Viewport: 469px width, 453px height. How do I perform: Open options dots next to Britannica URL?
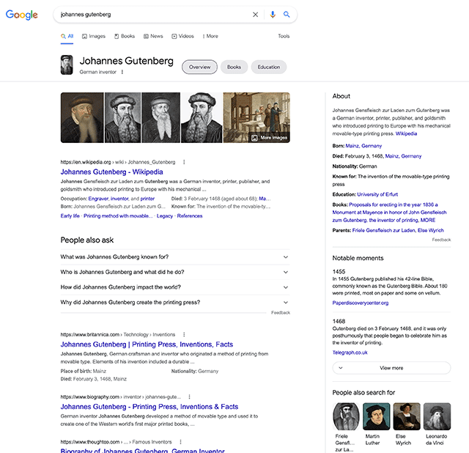184,334
